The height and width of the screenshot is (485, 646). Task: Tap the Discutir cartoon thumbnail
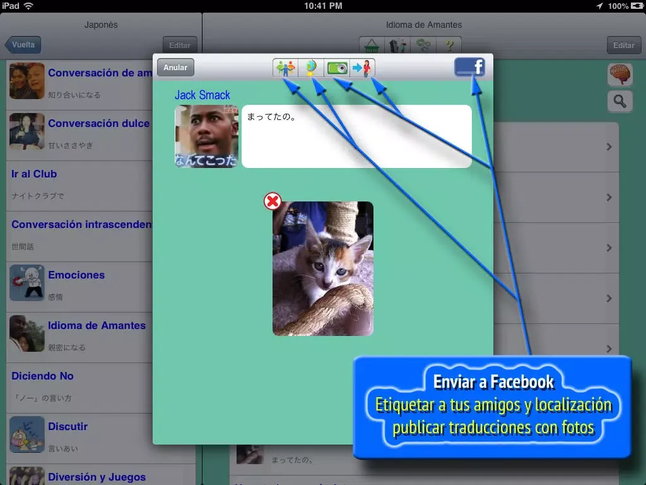[26, 434]
